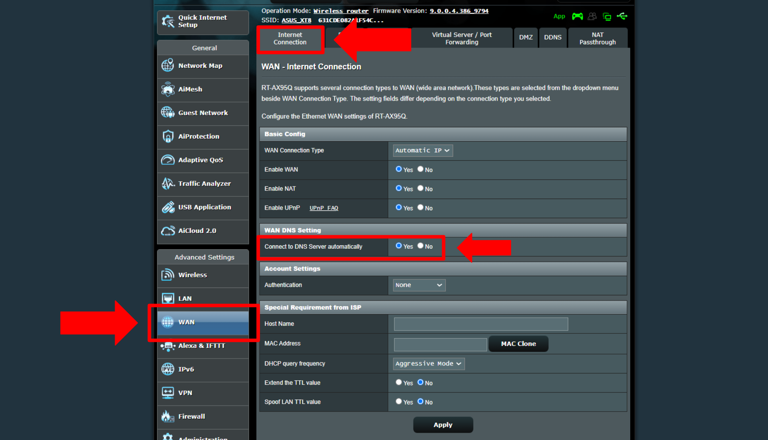Click the Traffic Analyzer icon
Image resolution: width=768 pixels, height=440 pixels.
pyautogui.click(x=168, y=183)
